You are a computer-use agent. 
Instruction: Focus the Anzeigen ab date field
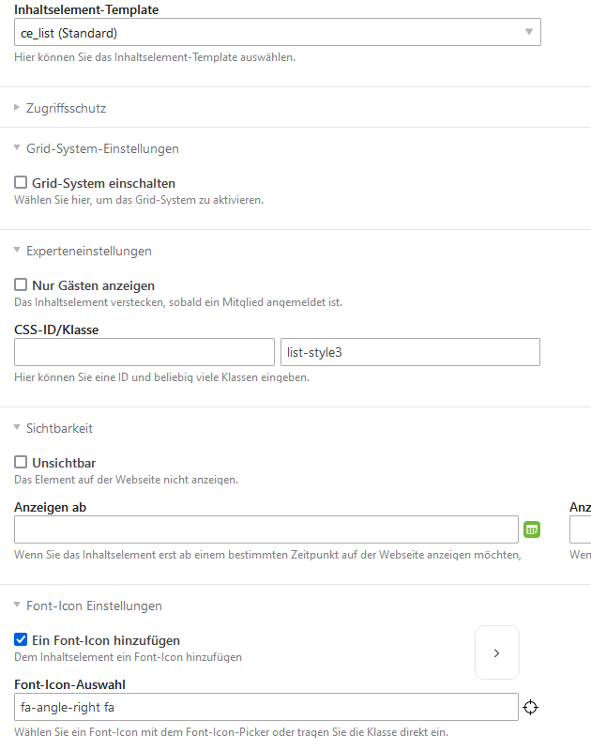point(266,529)
